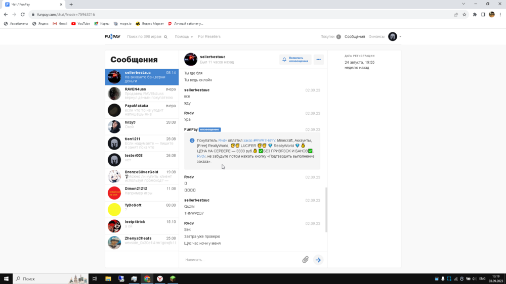Reload the page
Viewport: 506px width, 284px height.
click(23, 15)
